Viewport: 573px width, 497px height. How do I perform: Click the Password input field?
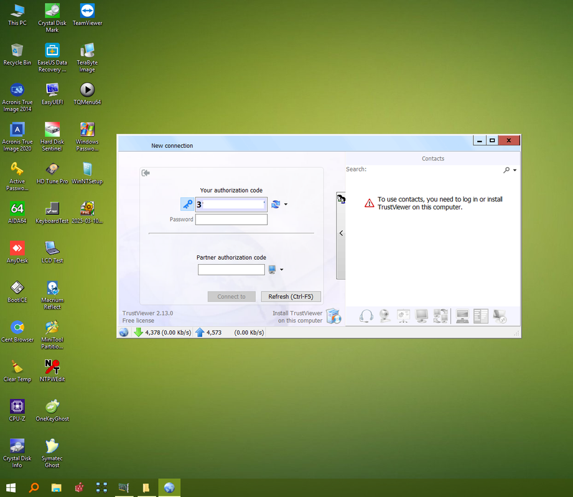pyautogui.click(x=231, y=219)
